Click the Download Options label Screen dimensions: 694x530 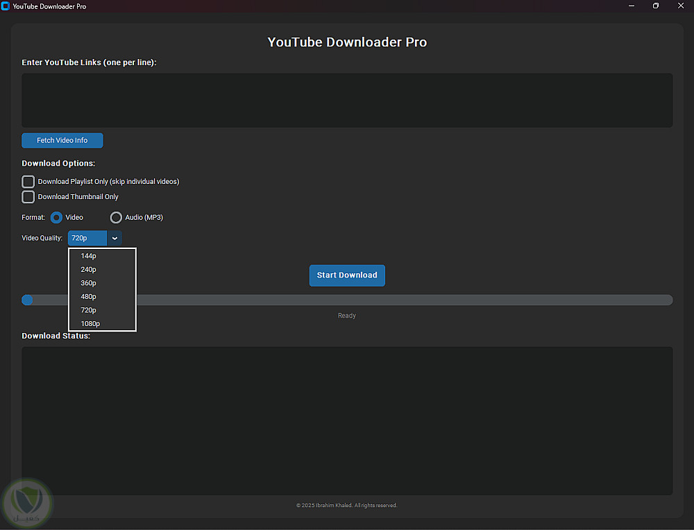point(58,163)
